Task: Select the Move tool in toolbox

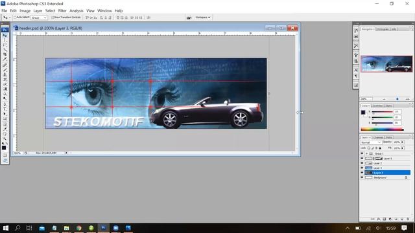Action: (x=5, y=35)
